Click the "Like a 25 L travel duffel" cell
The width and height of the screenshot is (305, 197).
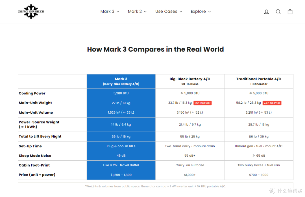click(x=121, y=165)
